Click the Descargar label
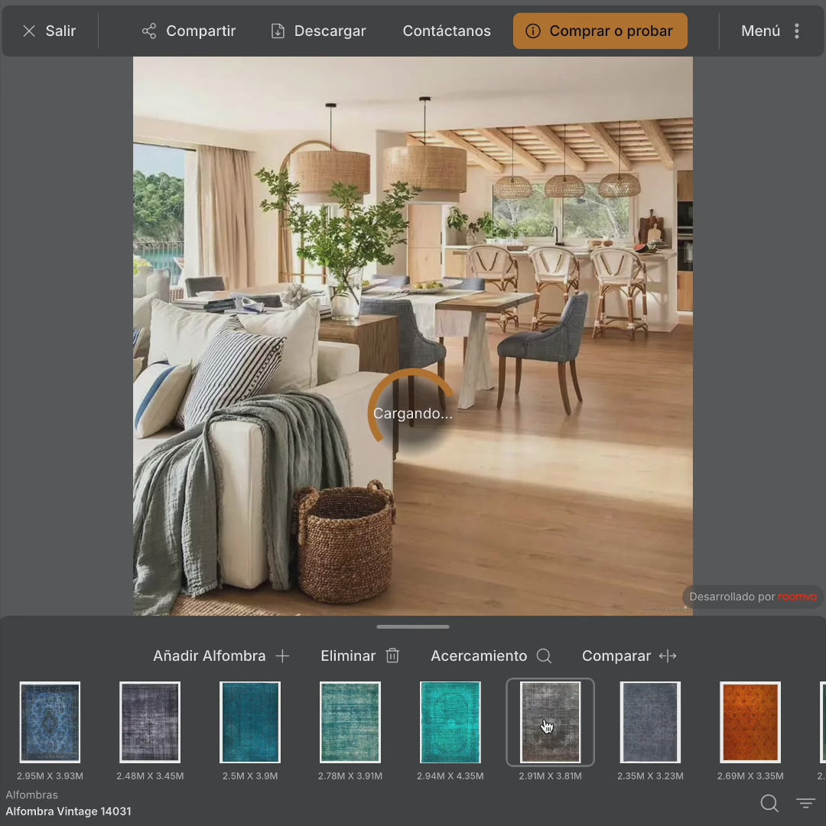This screenshot has height=826, width=826. click(x=330, y=31)
